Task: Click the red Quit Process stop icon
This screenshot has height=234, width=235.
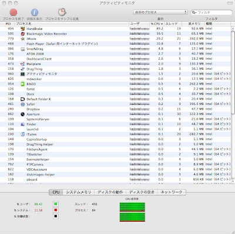Action: (x=14, y=12)
